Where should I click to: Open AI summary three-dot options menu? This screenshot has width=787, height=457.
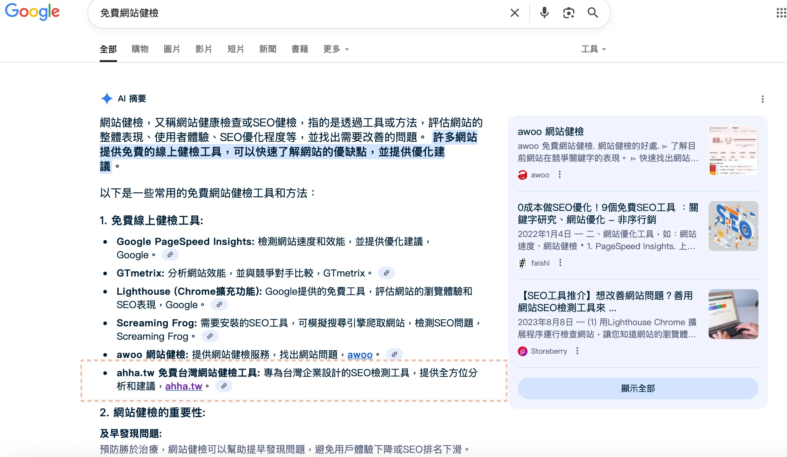click(x=762, y=99)
